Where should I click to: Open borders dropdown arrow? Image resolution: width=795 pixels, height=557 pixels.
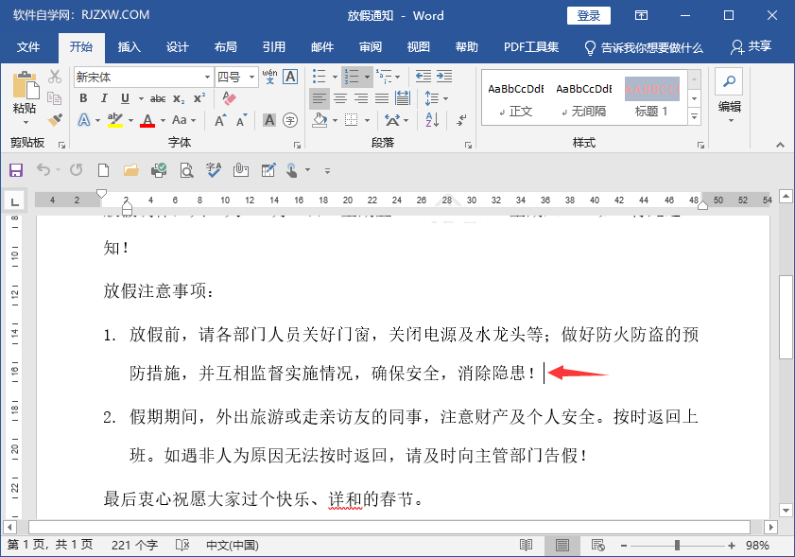pyautogui.click(x=367, y=121)
